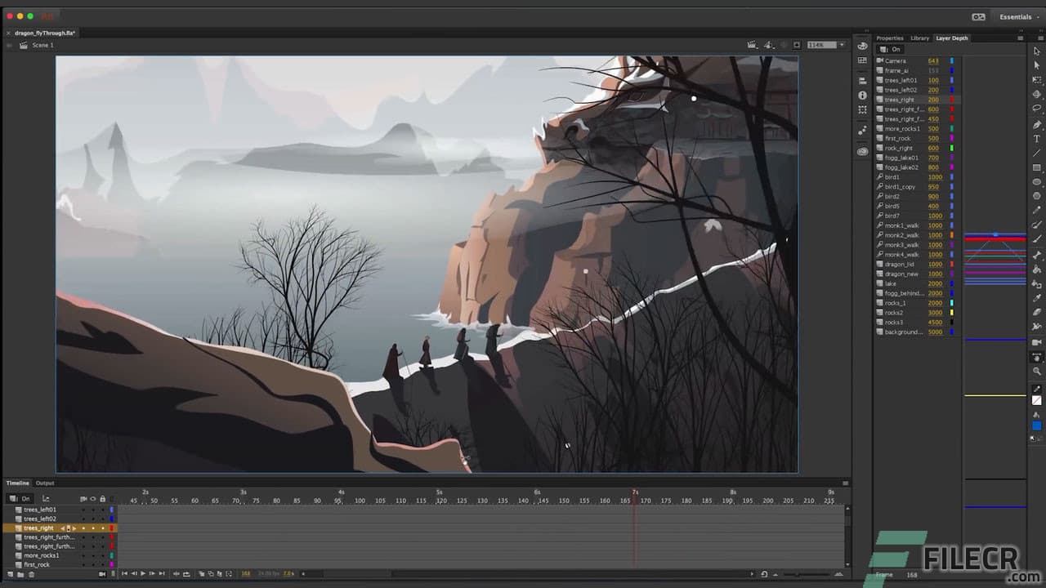Switch to the Output tab
Image resolution: width=1046 pixels, height=588 pixels.
tap(45, 483)
